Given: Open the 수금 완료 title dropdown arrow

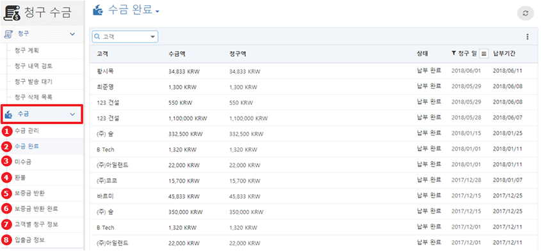Looking at the screenshot, I should [157, 11].
